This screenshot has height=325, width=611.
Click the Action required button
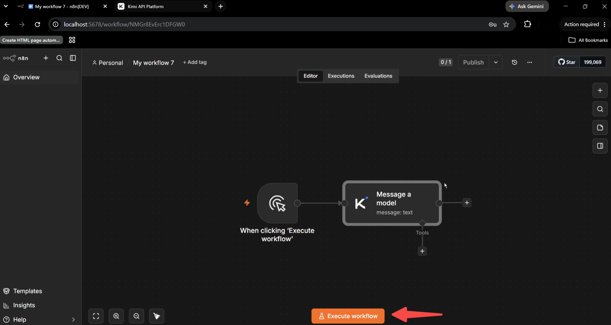(584, 24)
